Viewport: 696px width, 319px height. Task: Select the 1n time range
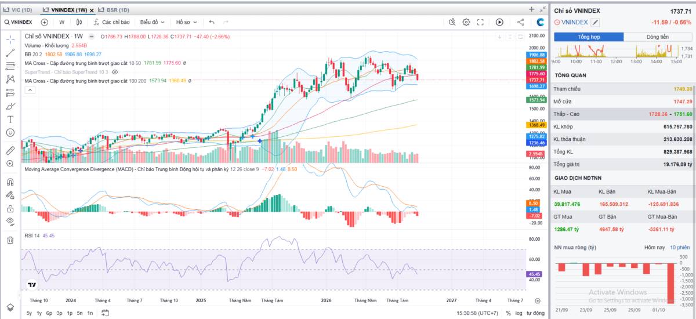[90, 313]
